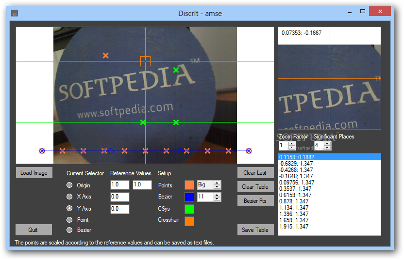Image resolution: width=404 pixels, height=260 pixels.
Task: Open the orange Crosshair color swatch
Action: (x=189, y=221)
